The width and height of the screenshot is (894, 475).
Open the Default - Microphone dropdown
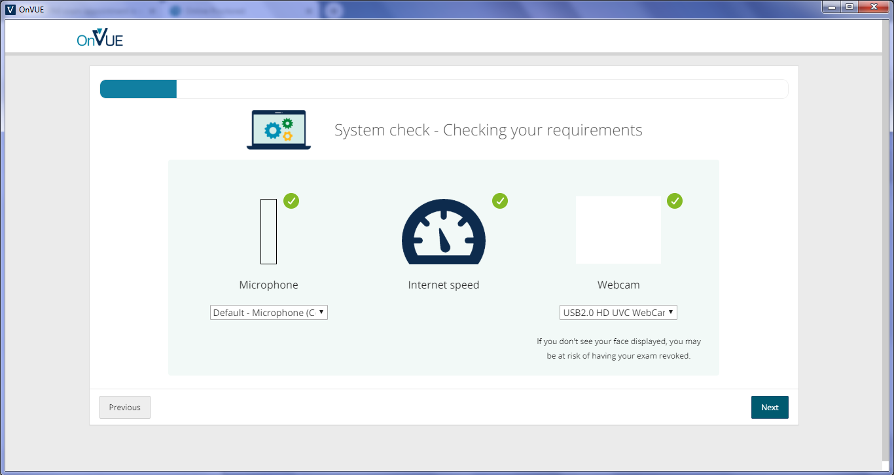(268, 313)
